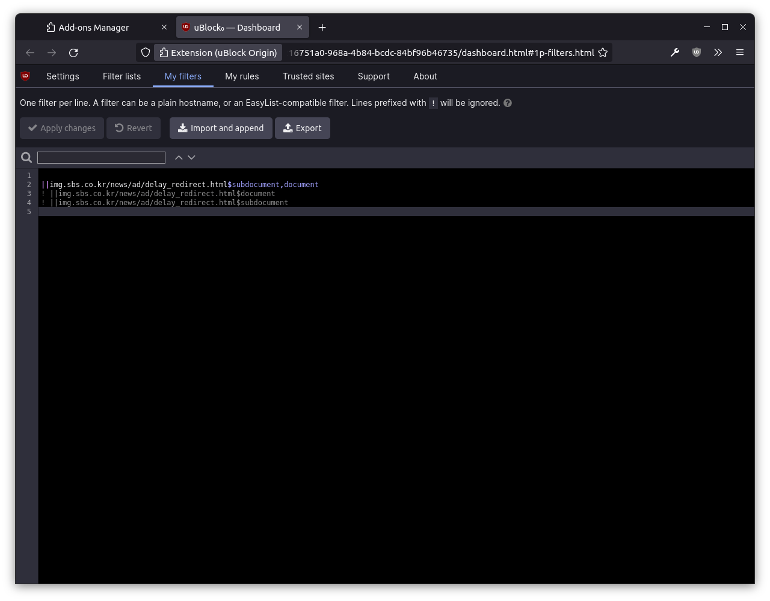Image resolution: width=770 pixels, height=601 pixels.
Task: Click the back navigation arrow
Action: 30,52
